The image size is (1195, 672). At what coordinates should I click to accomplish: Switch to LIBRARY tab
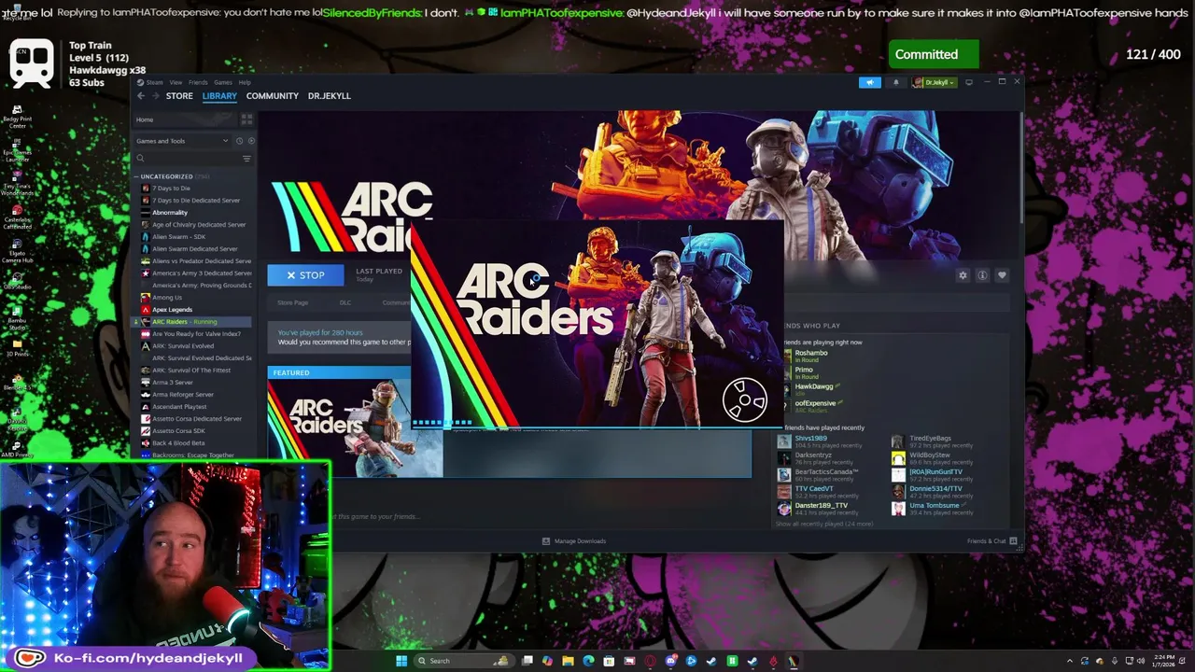[x=219, y=96]
